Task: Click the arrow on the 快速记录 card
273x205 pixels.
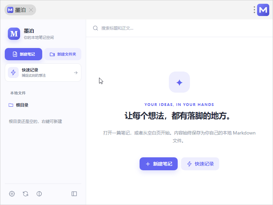Action: click(x=76, y=73)
